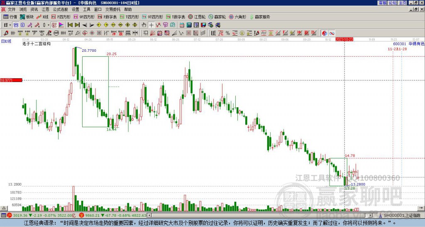The width and height of the screenshot is (425, 227).
Task: Select the hand pan tool icon
Action: 144,25
